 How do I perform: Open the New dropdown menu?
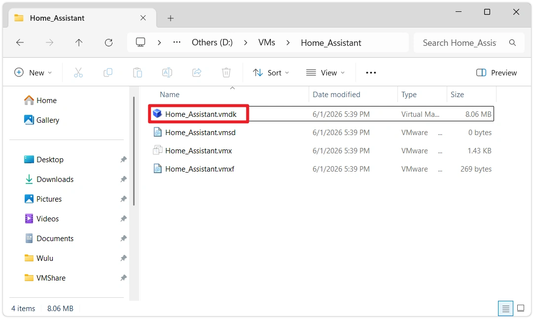(33, 72)
